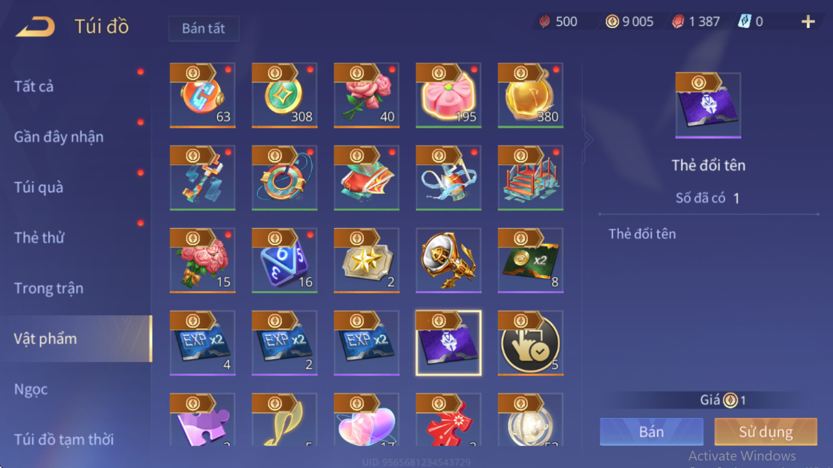The height and width of the screenshot is (468, 833).
Task: Go back using the return arrow icon
Action: click(x=35, y=27)
